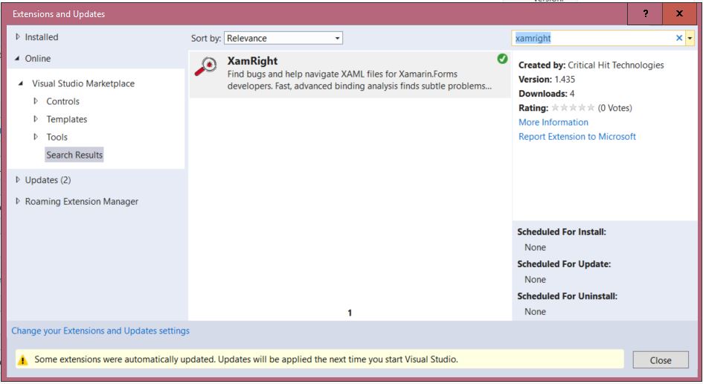The image size is (703, 384).
Task: Collapse the Visual Studio Marketplace node
Action: (x=21, y=83)
